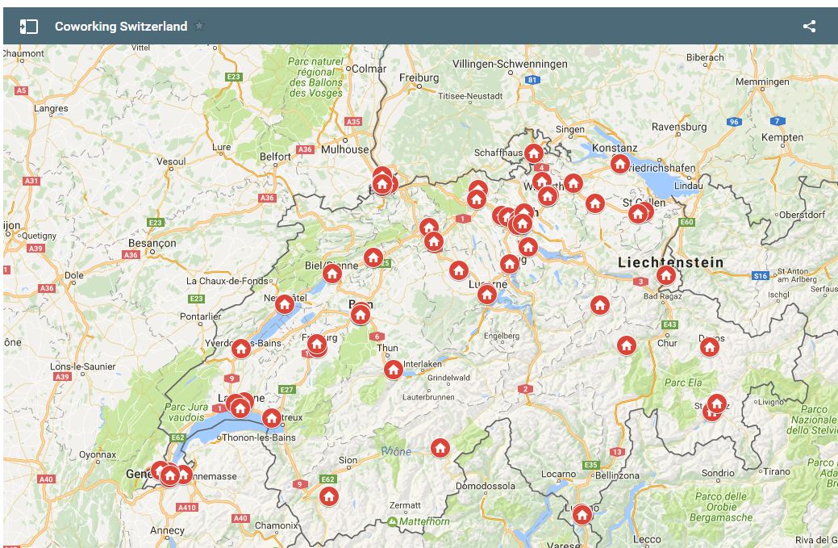Click the Bellinzona town label
The height and width of the screenshot is (548, 838).
click(617, 475)
